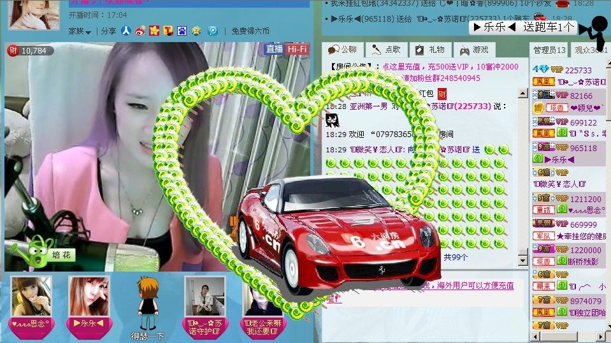Image resolution: width=611 pixels, height=343 pixels.
Task: Share via the gold star badge icon
Action: pos(196,31)
